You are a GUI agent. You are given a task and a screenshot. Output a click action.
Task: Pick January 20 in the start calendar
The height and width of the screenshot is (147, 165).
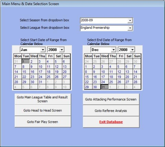[x=66, y=72]
